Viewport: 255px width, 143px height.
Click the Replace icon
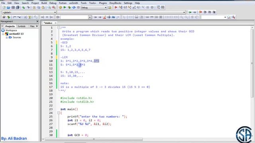54,8
